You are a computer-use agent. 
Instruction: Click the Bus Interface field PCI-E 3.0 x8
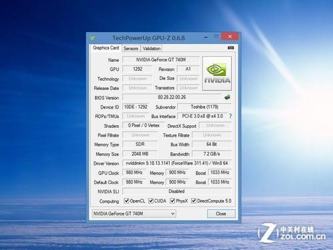202,116
